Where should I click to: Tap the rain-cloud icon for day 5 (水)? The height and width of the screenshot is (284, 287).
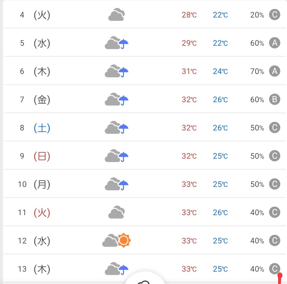point(117,43)
